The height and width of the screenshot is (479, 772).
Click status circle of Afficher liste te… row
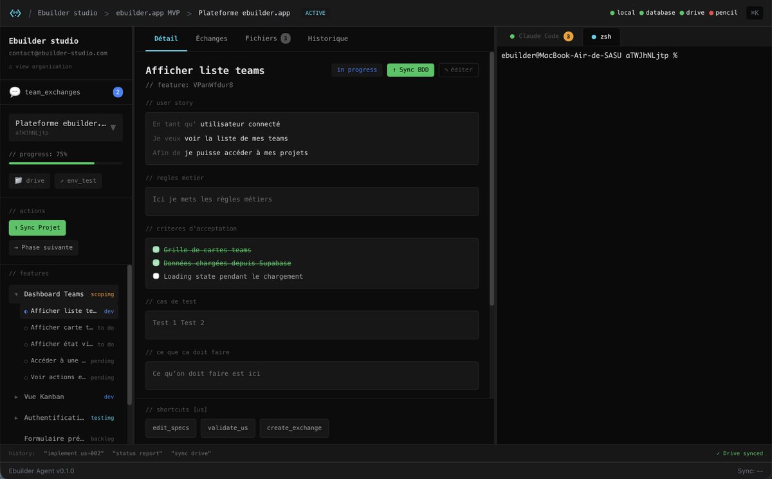coord(26,311)
